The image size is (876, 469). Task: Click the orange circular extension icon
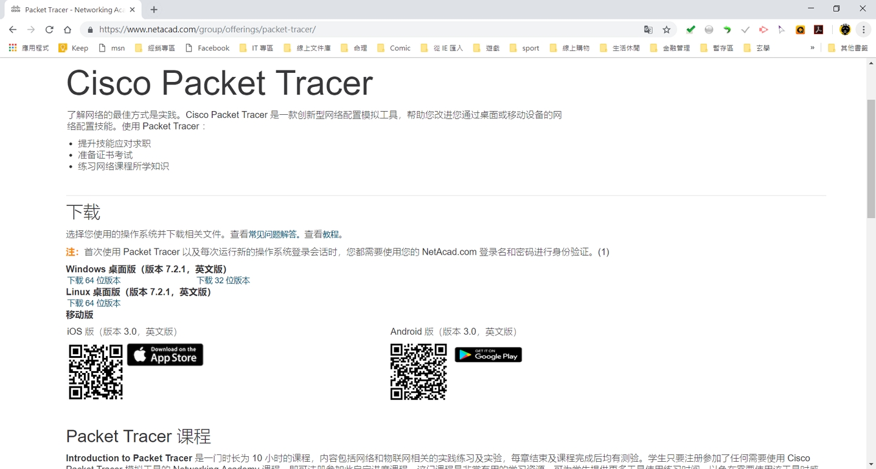(x=801, y=29)
